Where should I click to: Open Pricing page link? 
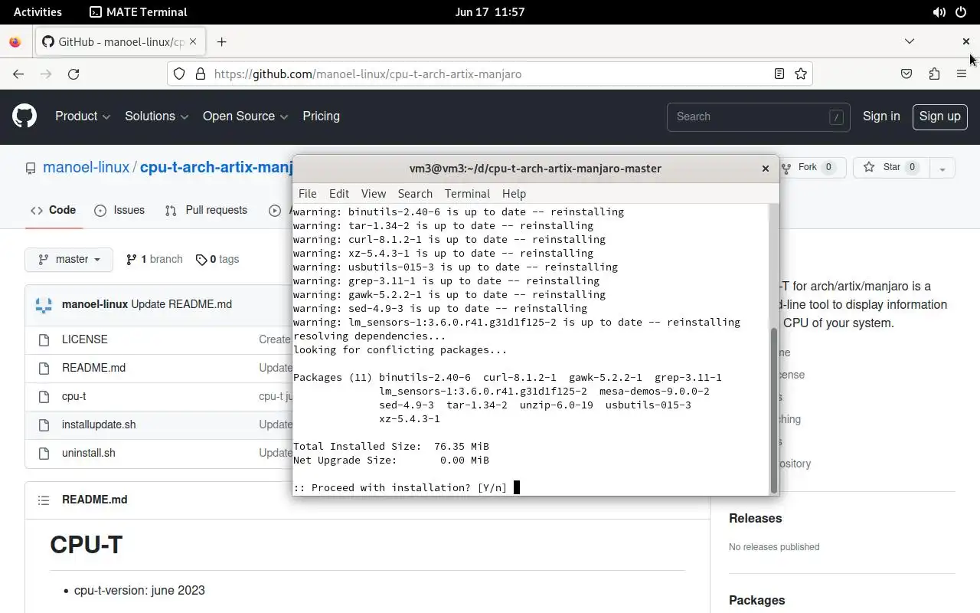click(x=321, y=116)
